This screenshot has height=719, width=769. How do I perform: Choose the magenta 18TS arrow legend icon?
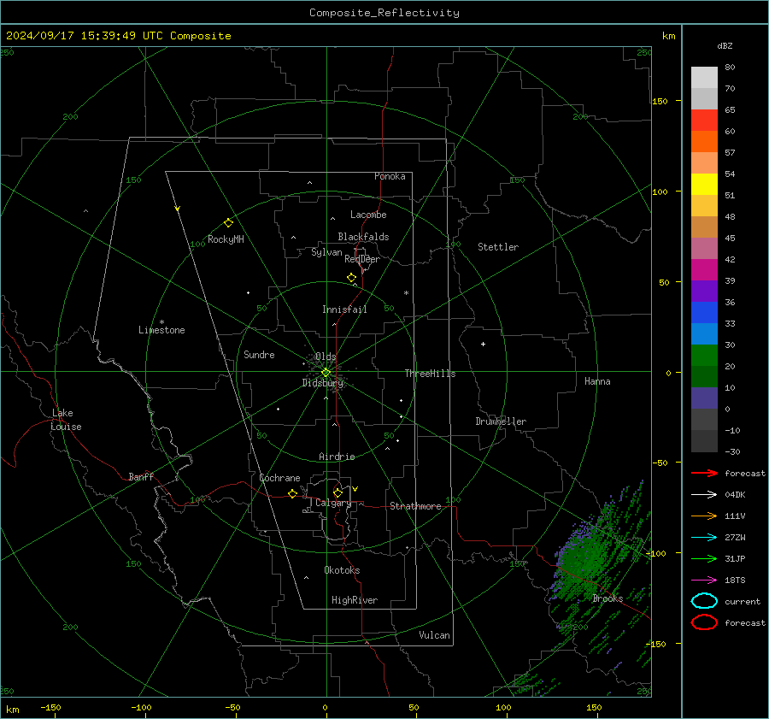pyautogui.click(x=704, y=580)
